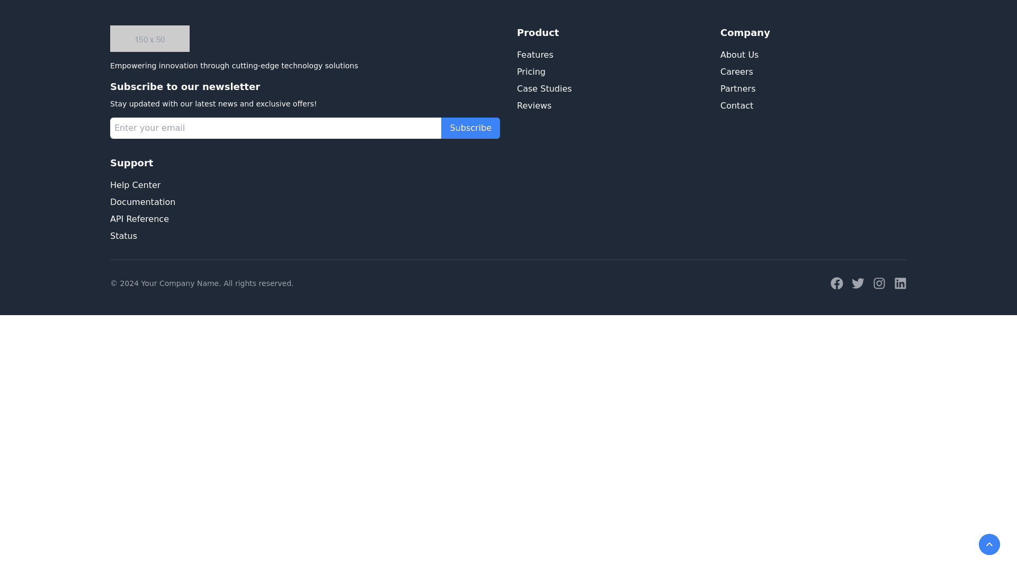Open the Twitter social icon
The height and width of the screenshot is (572, 1017).
(x=858, y=283)
